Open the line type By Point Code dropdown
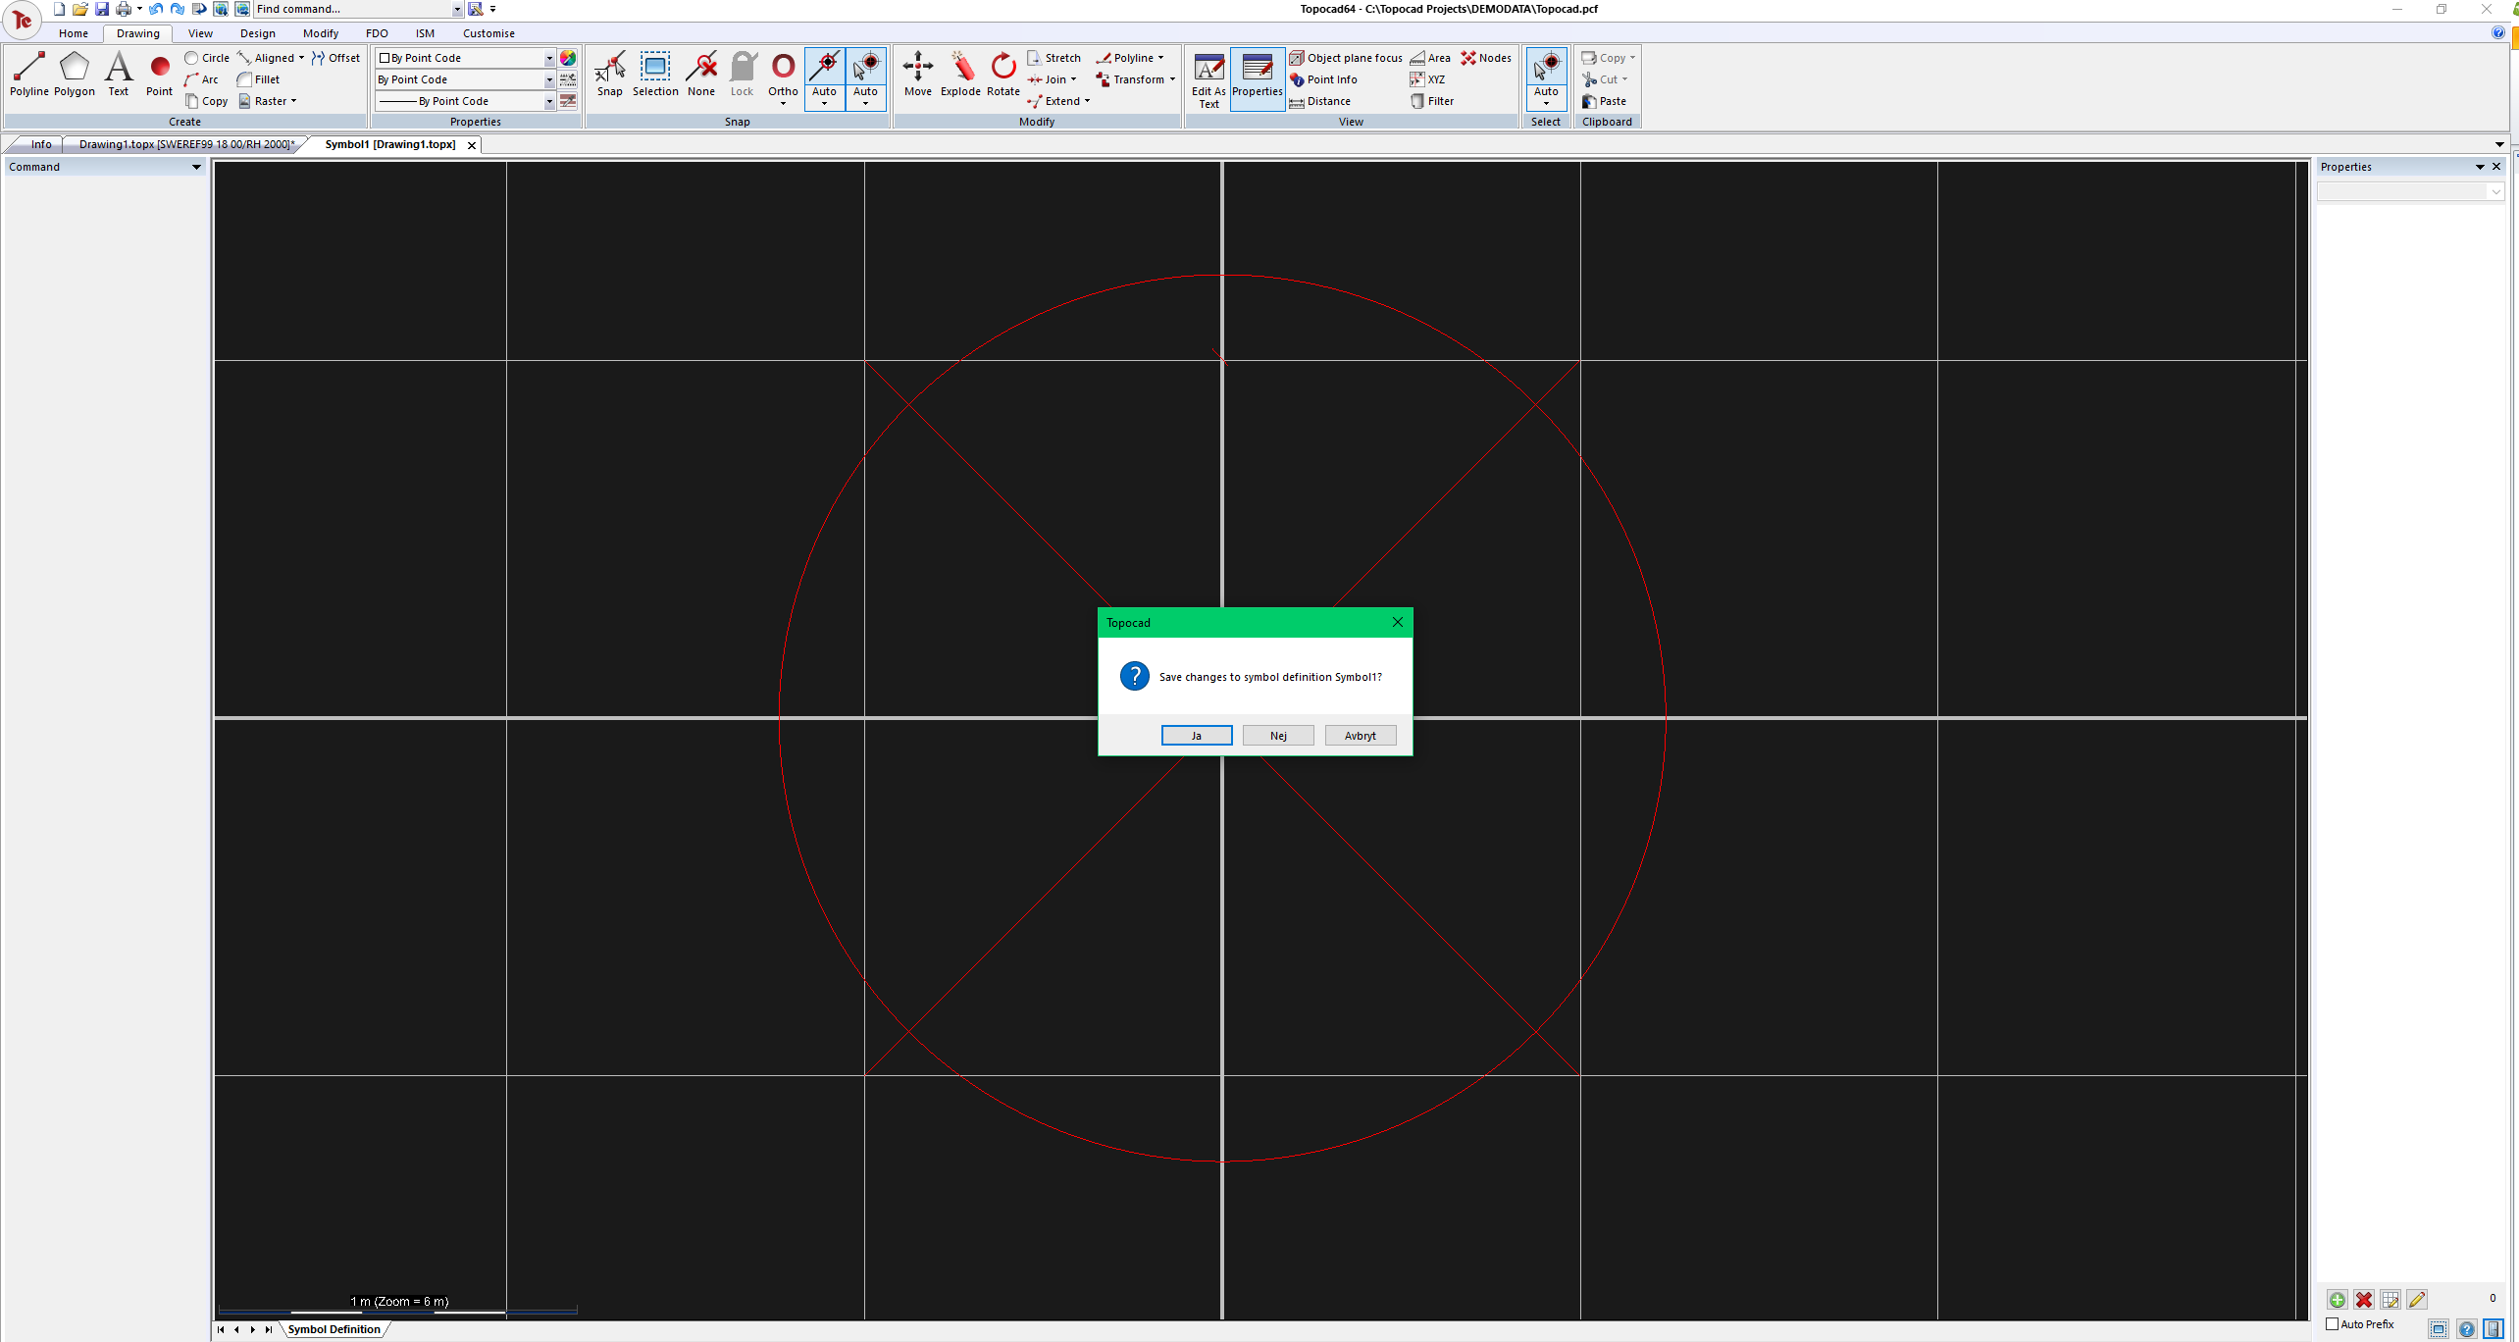The height and width of the screenshot is (1342, 2519). pos(549,101)
